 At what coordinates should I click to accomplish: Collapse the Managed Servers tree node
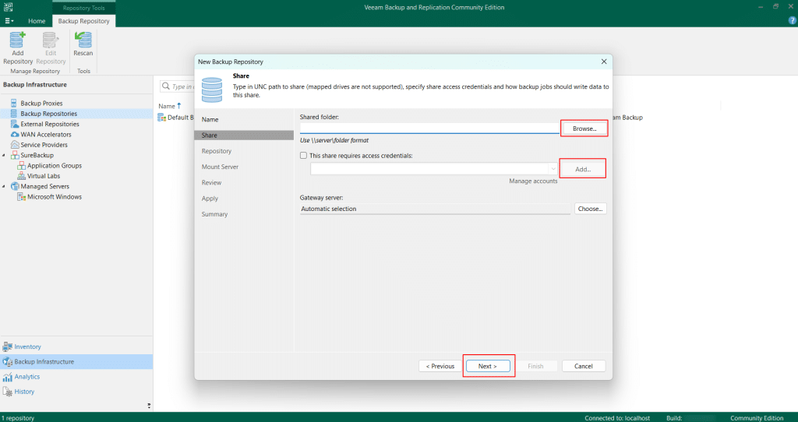click(x=4, y=187)
